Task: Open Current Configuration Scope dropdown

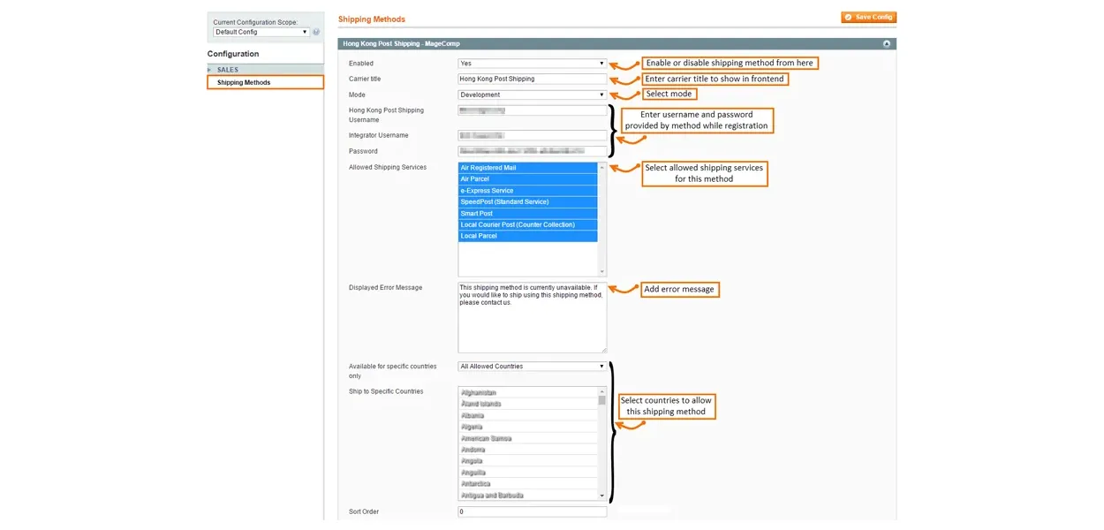Action: 261,32
